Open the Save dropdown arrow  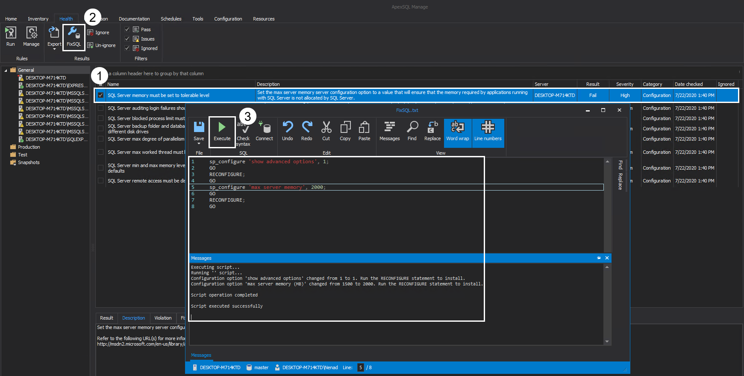point(199,144)
